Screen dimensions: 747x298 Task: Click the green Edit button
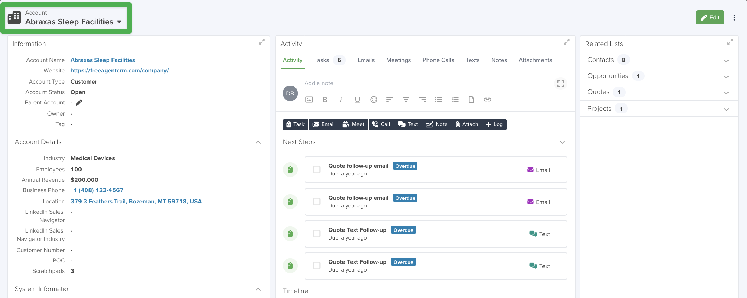710,17
